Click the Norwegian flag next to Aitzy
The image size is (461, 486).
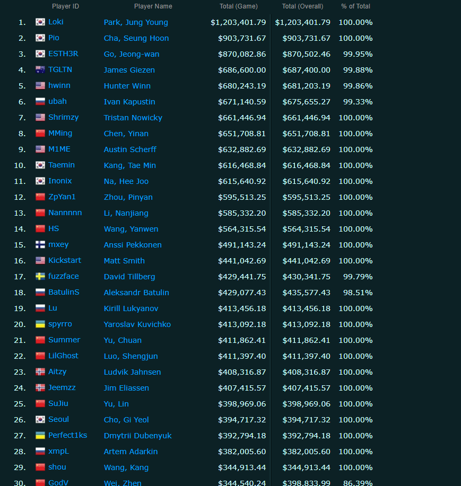[40, 372]
